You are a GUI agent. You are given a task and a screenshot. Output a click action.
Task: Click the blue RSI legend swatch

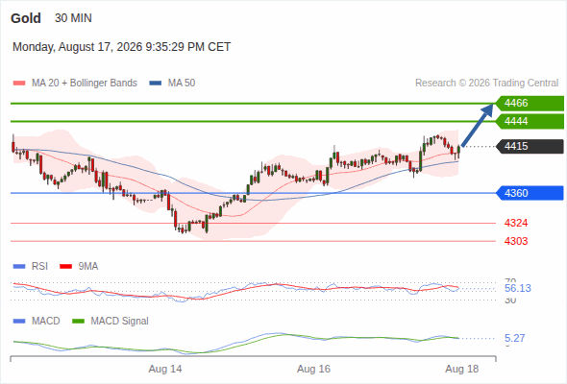pos(19,267)
